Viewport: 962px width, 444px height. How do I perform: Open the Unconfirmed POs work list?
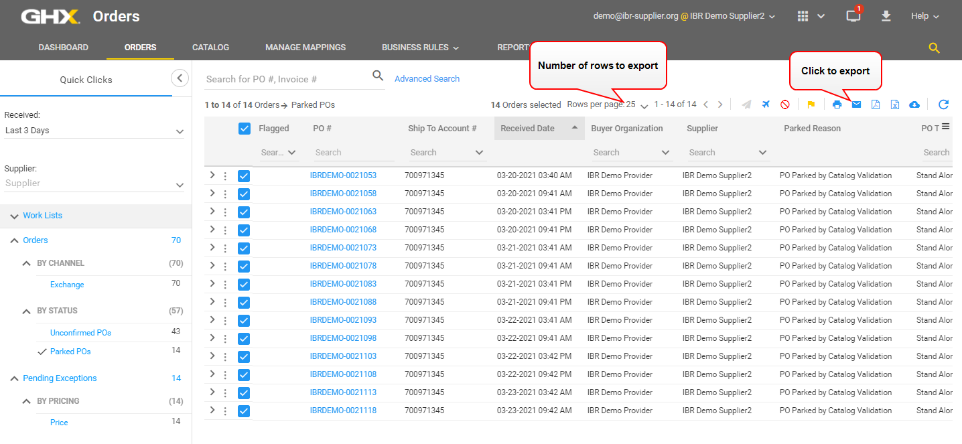[x=80, y=333]
